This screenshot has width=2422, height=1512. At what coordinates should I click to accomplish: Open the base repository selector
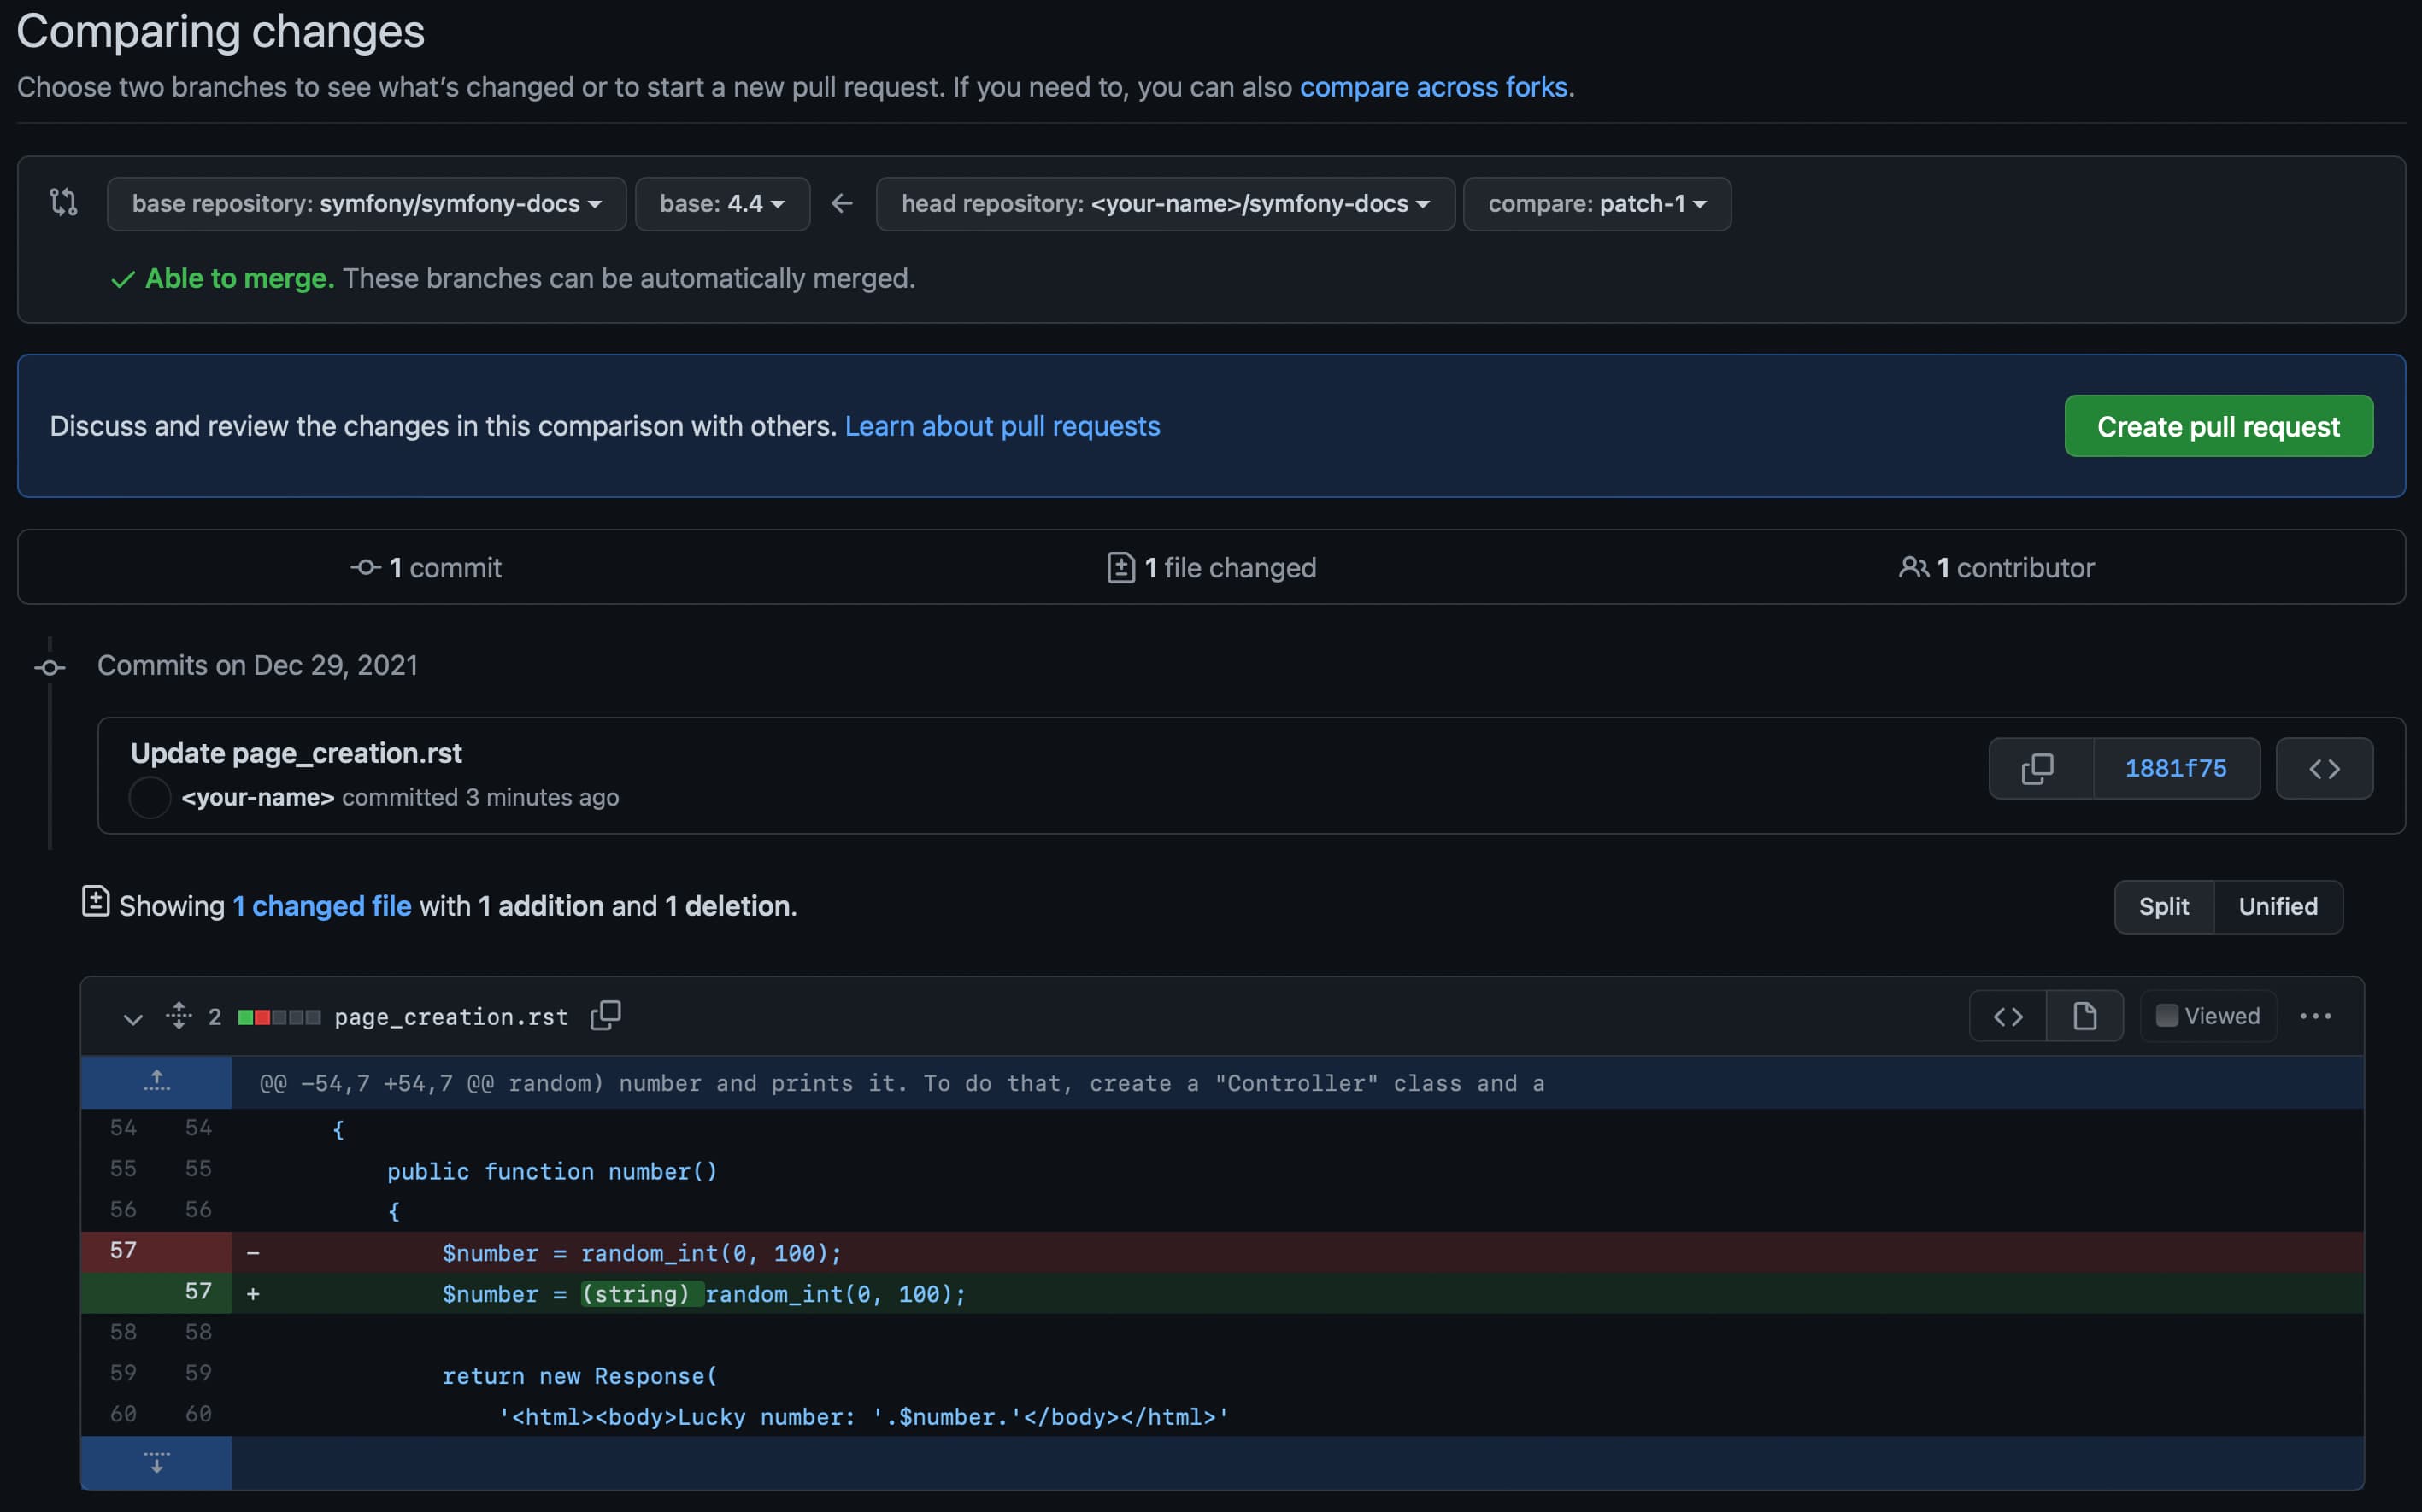tap(366, 203)
